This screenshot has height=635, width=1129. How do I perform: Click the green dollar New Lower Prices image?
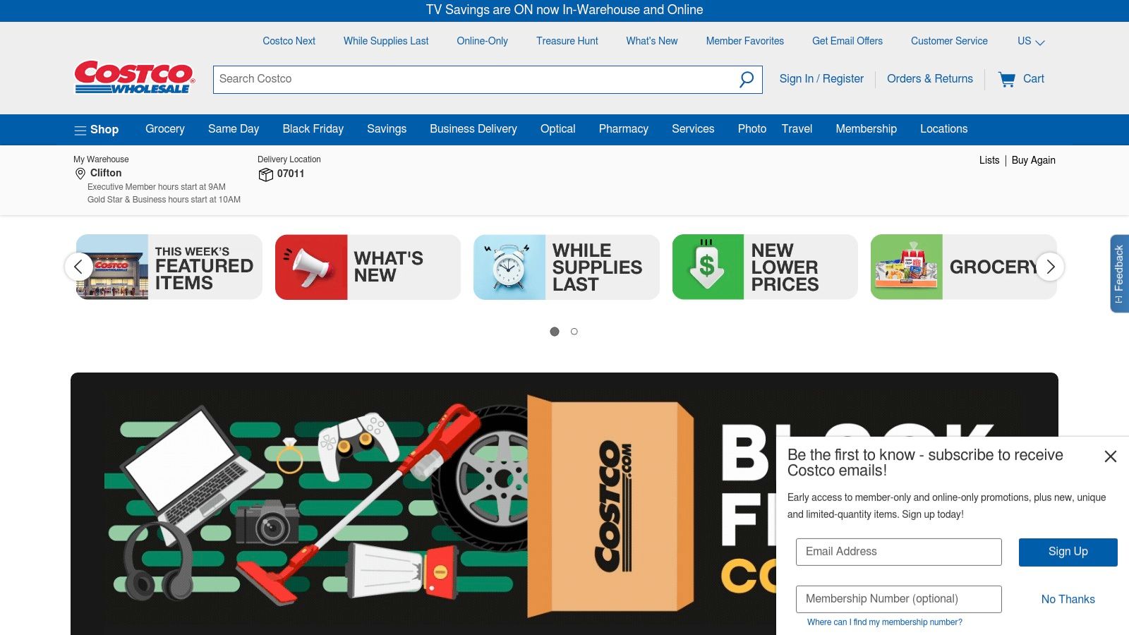coord(708,267)
